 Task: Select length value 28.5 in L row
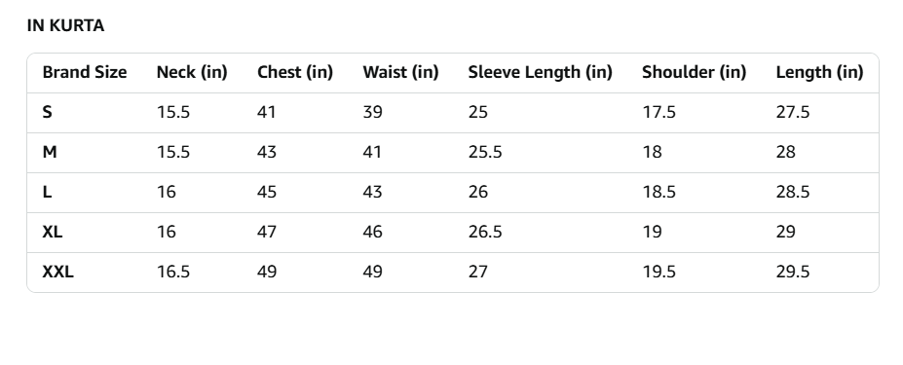[x=793, y=192]
